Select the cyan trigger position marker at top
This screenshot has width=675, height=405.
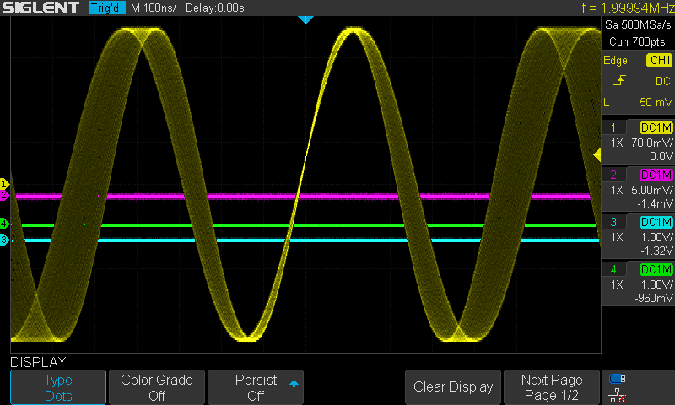coord(305,19)
